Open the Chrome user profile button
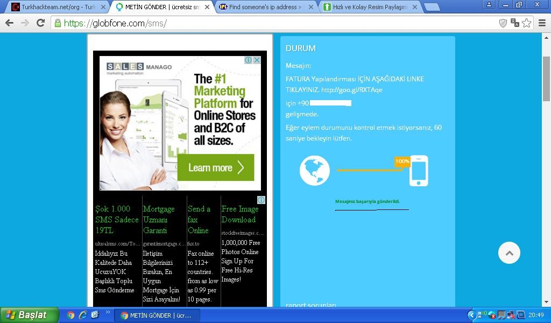Image resolution: width=551 pixels, height=323 pixels. click(489, 4)
